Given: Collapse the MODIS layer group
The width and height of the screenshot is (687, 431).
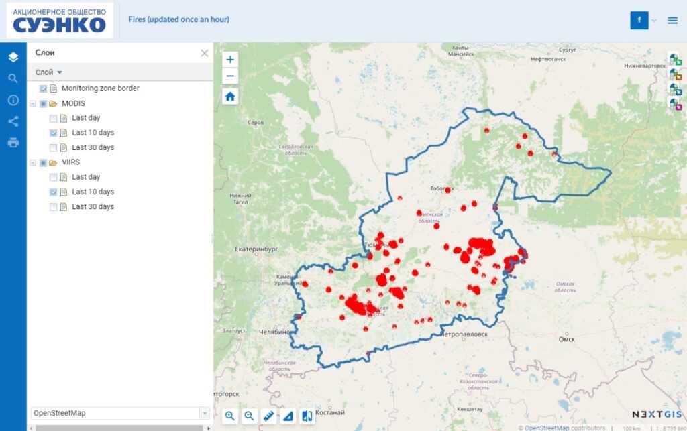Looking at the screenshot, I should click(32, 104).
